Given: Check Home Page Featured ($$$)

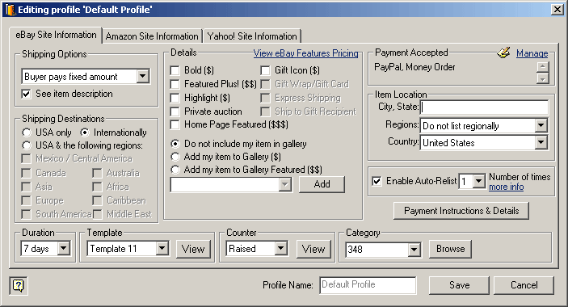Looking at the screenshot, I should click(175, 125).
